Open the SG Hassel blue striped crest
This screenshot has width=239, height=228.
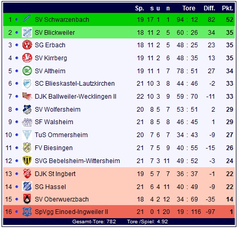(27, 186)
